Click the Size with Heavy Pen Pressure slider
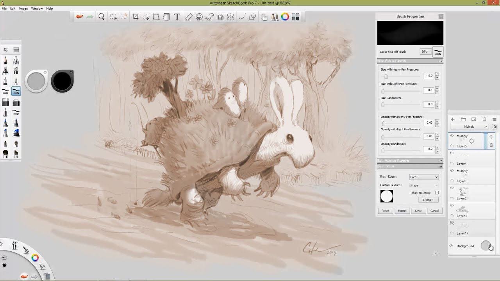This screenshot has height=281, width=500. pos(401,76)
